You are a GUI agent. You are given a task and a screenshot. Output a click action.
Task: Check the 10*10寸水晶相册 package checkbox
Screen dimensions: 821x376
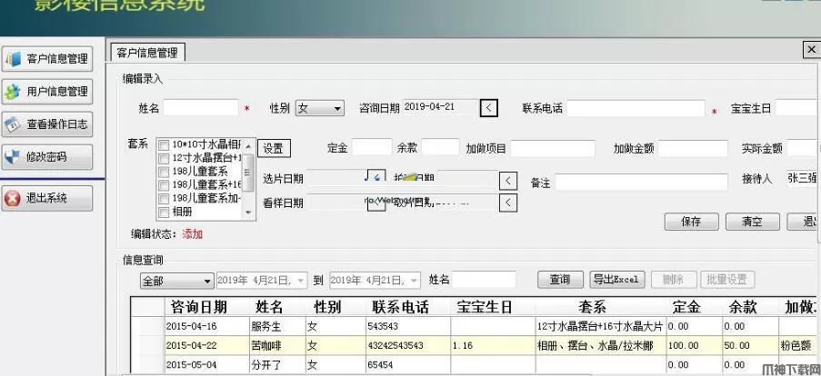(164, 145)
